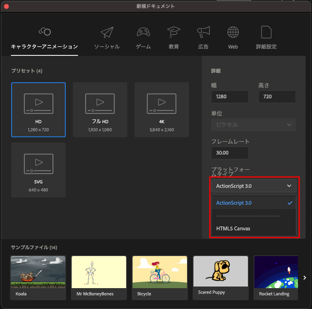312x309 pixels.
Task: Open the ゲーム tab label
Action: (143, 47)
